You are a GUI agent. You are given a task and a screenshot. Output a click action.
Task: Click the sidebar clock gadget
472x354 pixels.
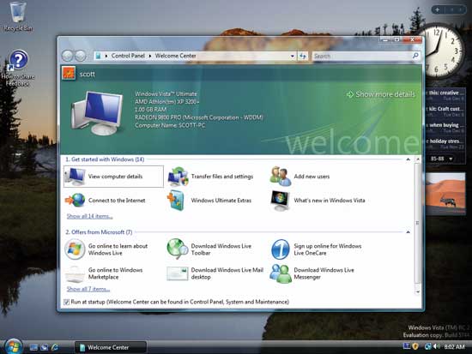(x=440, y=51)
